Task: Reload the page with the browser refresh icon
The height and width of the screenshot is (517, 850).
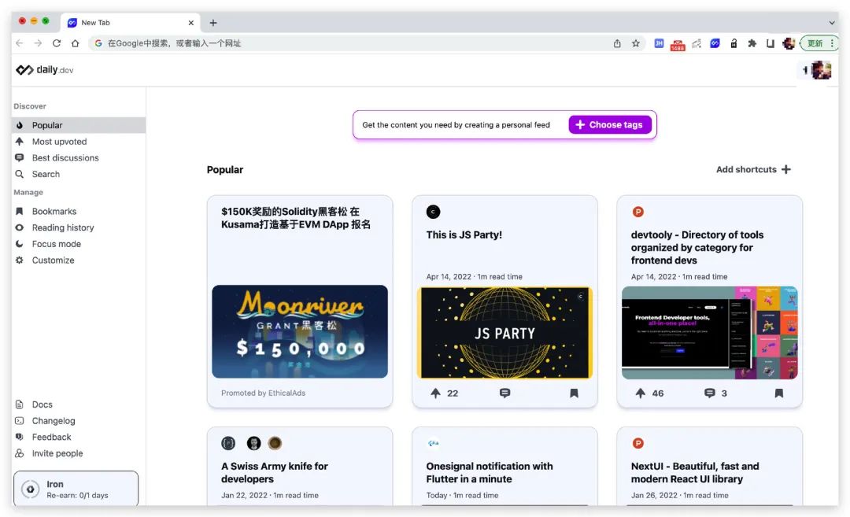Action: click(x=57, y=43)
